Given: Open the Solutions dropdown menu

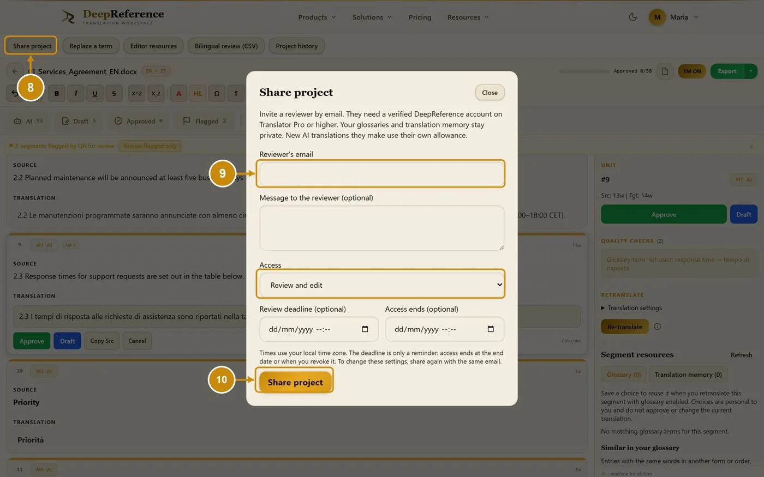Looking at the screenshot, I should [x=372, y=17].
